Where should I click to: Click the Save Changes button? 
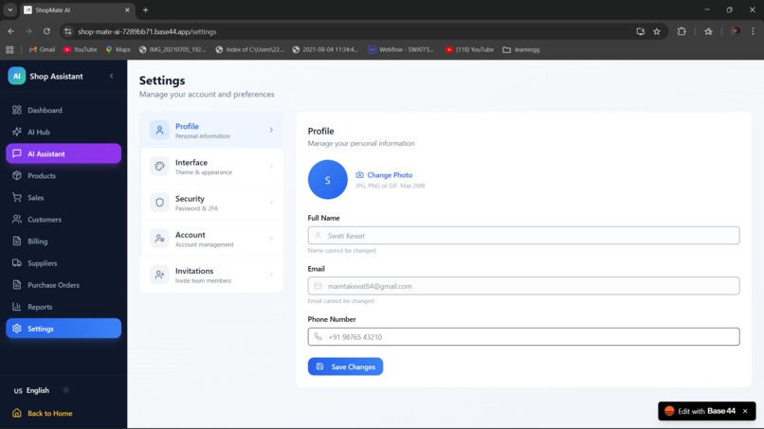[x=345, y=366]
